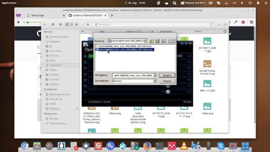Switch to Video tab in file manager
Image resolution: width=270 pixels, height=152 pixels.
tap(198, 31)
